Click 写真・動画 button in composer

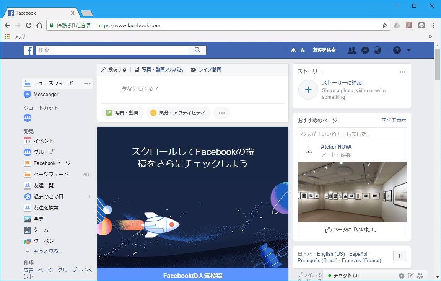[x=122, y=113]
